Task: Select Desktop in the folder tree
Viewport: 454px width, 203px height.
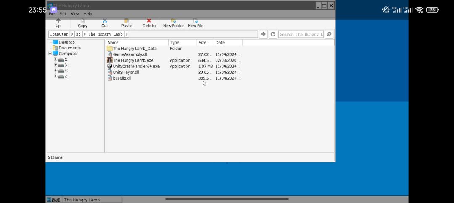Action: pyautogui.click(x=66, y=42)
